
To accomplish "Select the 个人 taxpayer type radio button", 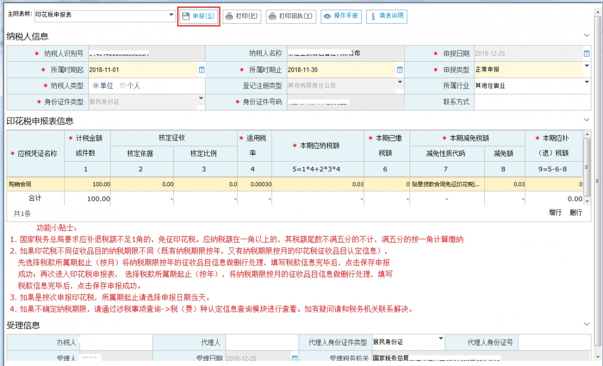I will tap(123, 86).
